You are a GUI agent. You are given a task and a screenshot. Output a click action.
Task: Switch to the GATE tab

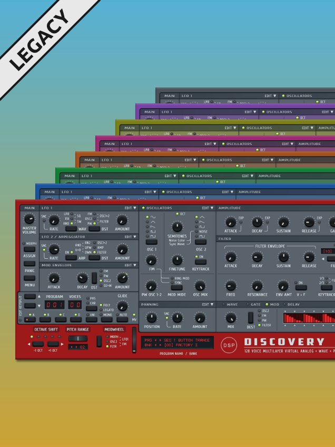pos(253,305)
